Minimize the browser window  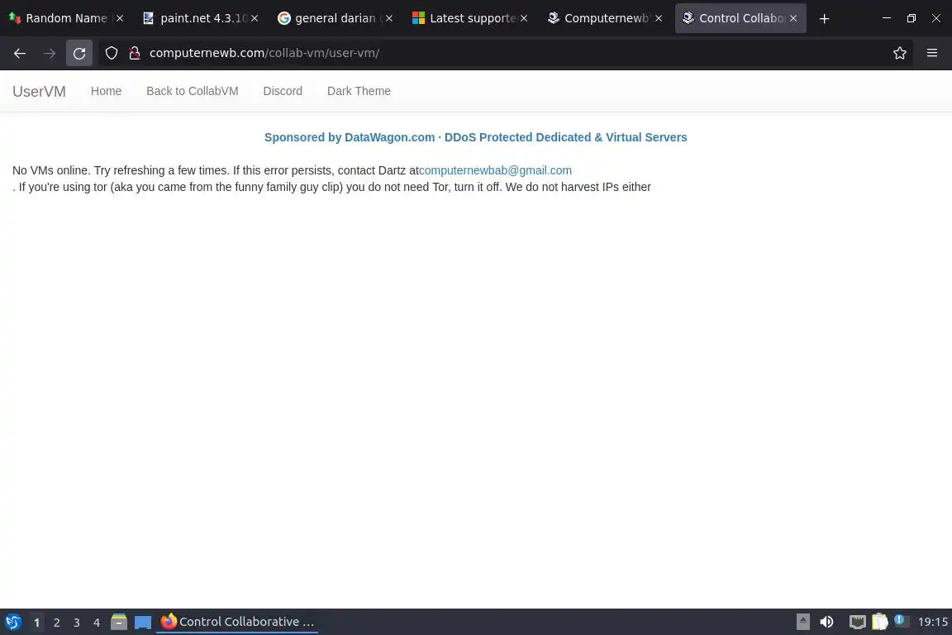887,18
